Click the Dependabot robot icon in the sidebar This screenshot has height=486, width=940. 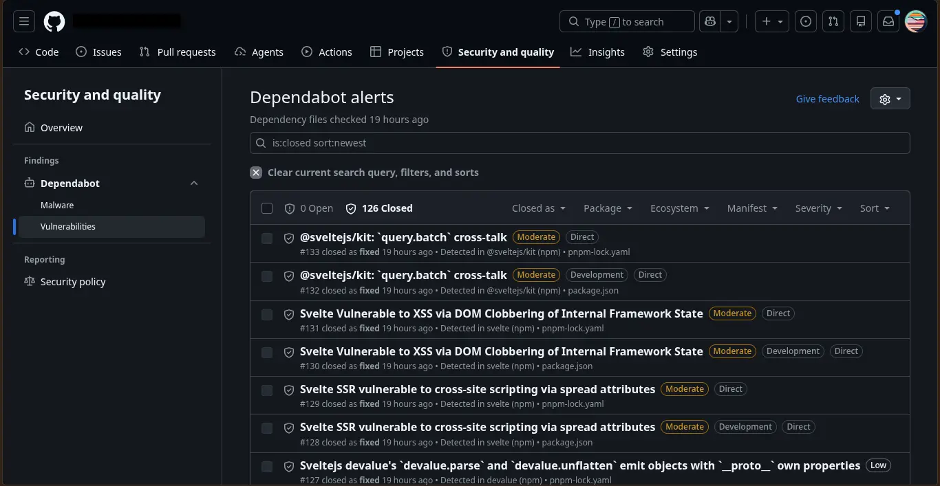30,184
